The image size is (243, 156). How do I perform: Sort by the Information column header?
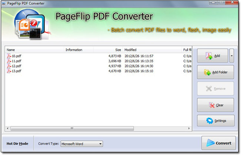[79, 50]
